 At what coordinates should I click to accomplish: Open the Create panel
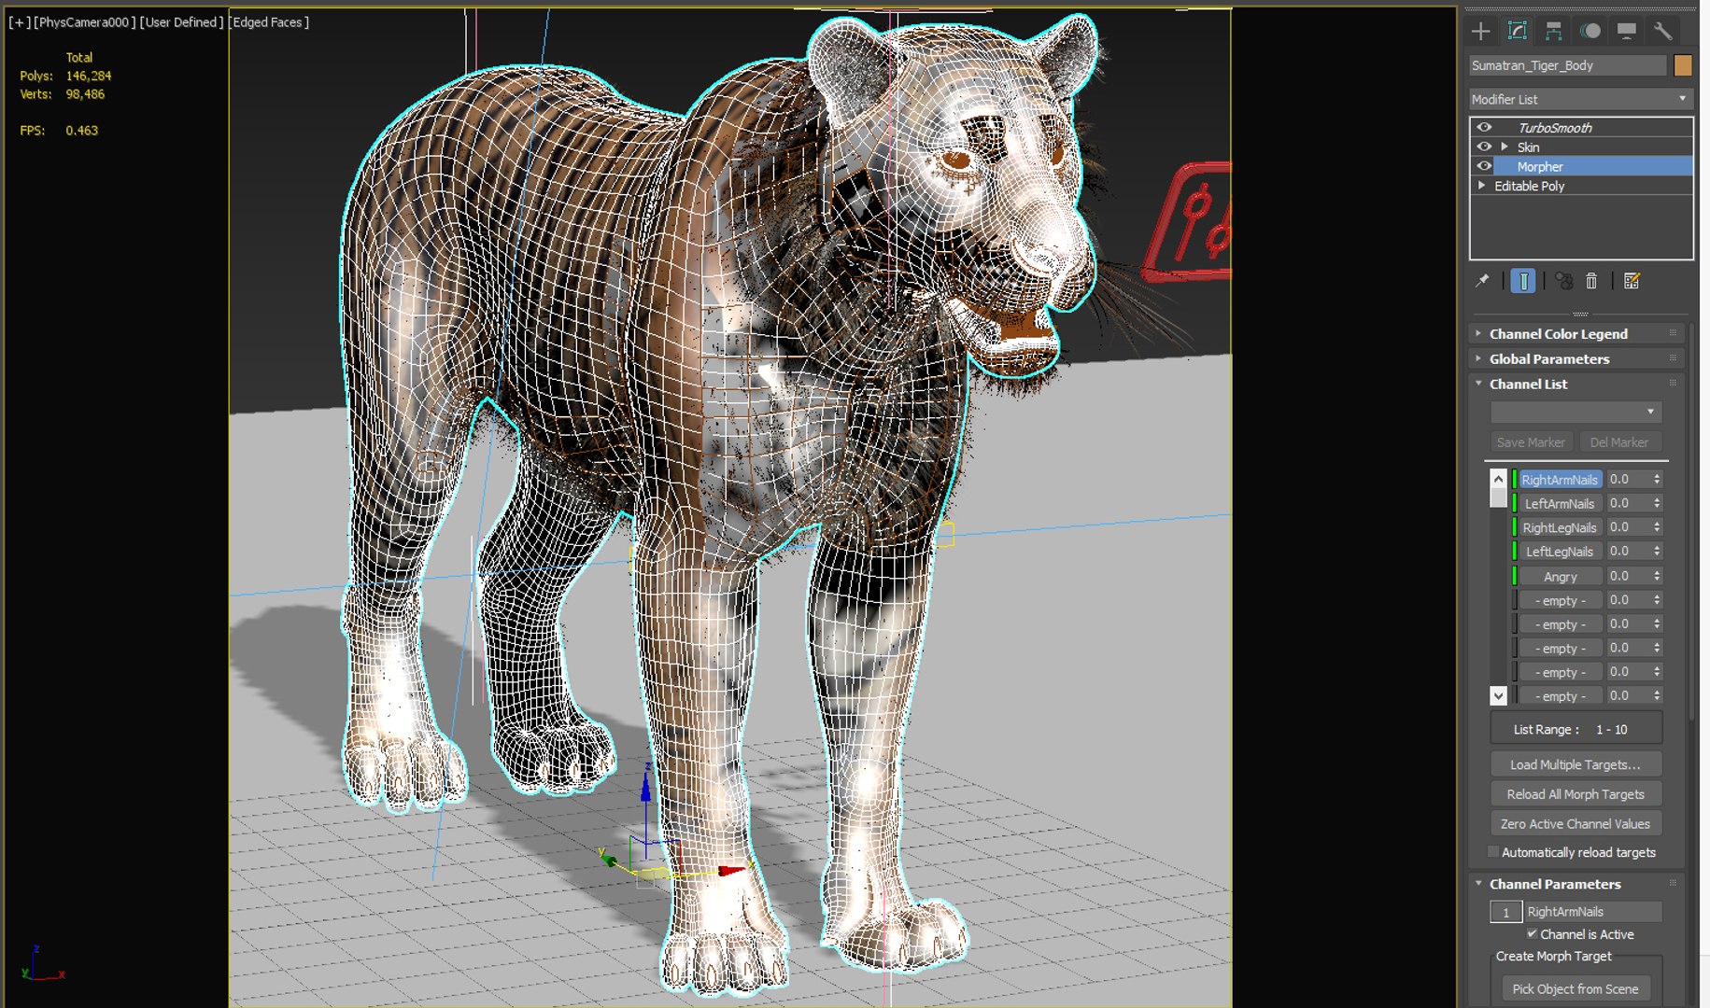pyautogui.click(x=1481, y=31)
